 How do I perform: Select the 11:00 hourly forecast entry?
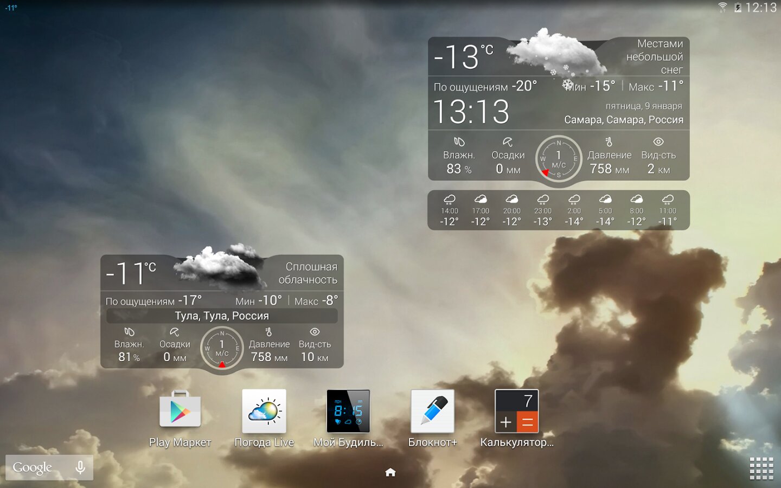click(668, 210)
